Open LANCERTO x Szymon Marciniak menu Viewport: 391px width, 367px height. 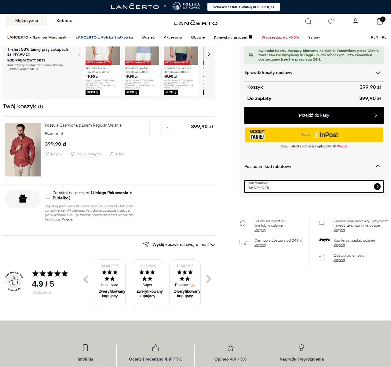tap(37, 37)
